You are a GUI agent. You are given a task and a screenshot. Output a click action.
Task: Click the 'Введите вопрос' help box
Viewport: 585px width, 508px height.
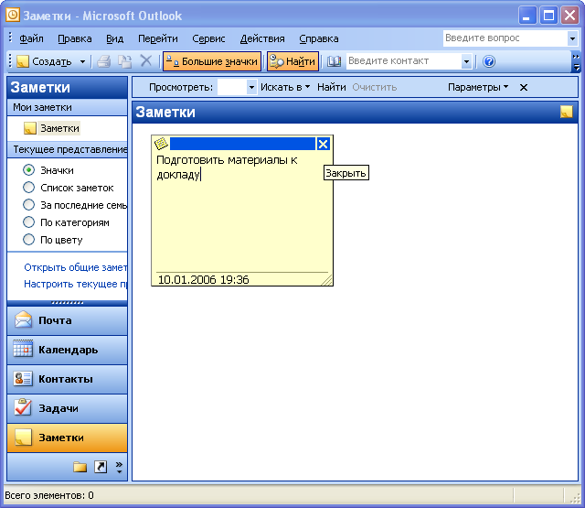pyautogui.click(x=505, y=38)
